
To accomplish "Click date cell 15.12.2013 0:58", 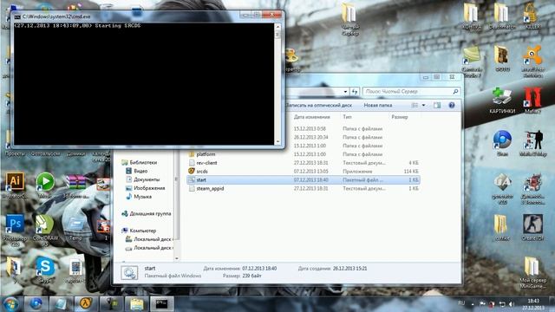I will click(x=310, y=129).
